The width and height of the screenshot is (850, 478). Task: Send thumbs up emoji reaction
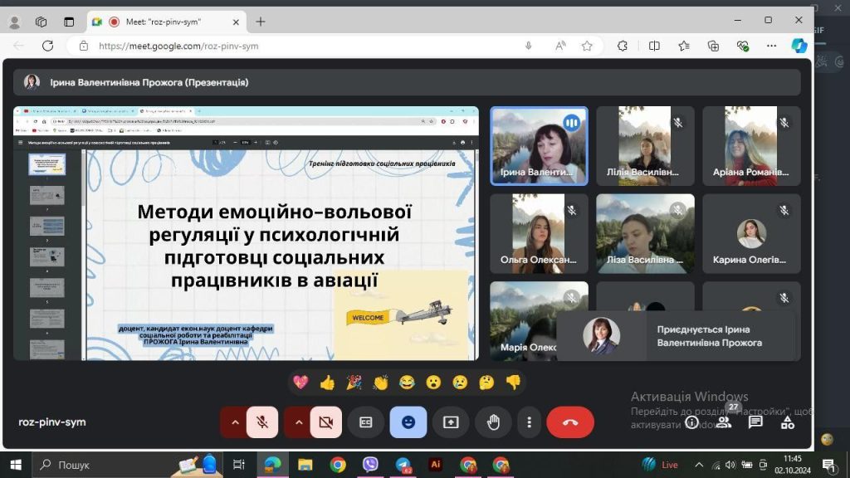tap(327, 383)
